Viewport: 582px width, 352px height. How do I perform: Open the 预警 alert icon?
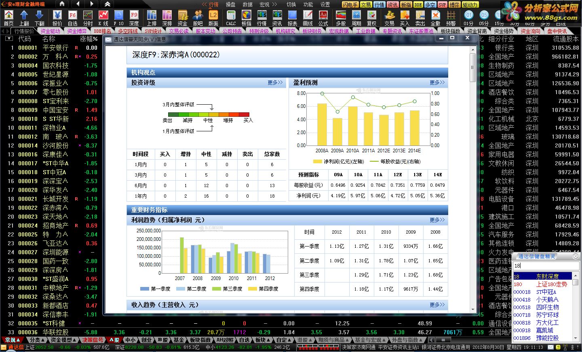[x=451, y=18]
